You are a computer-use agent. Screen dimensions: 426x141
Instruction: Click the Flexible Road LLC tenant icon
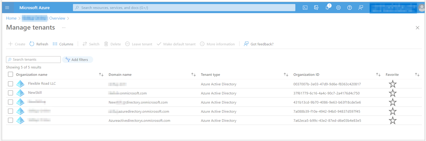click(20, 84)
